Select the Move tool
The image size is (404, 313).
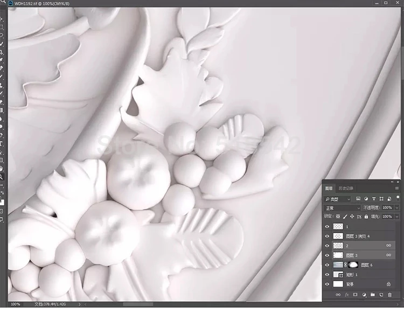pyautogui.click(x=1, y=19)
